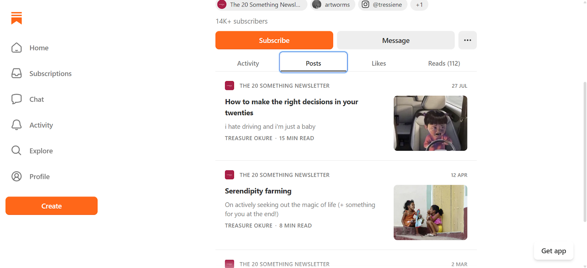The width and height of the screenshot is (587, 268).
Task: Open the artworms link chip
Action: click(333, 5)
